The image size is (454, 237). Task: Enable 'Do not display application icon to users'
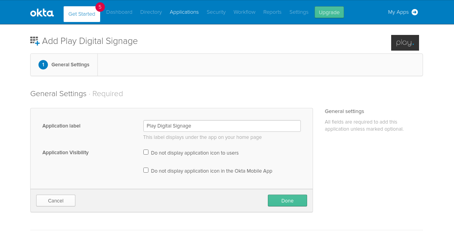coord(146,152)
